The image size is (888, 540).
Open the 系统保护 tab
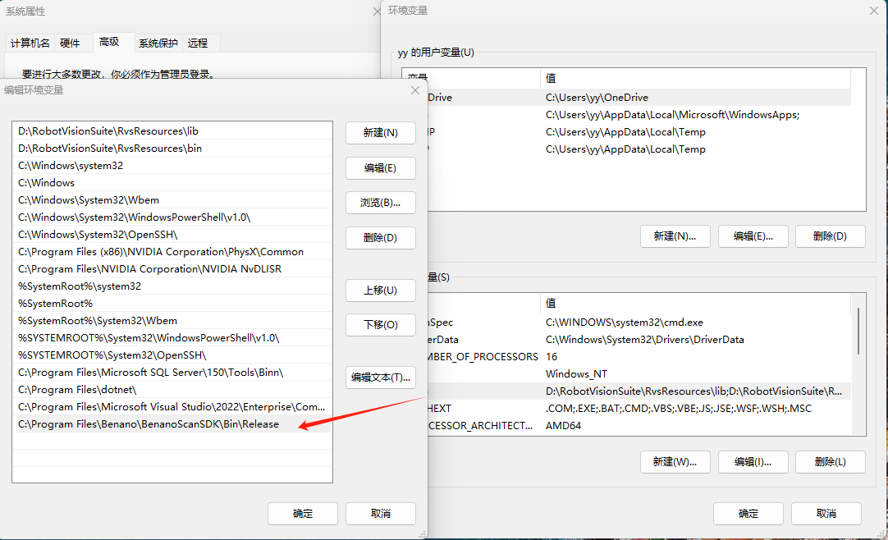point(158,43)
